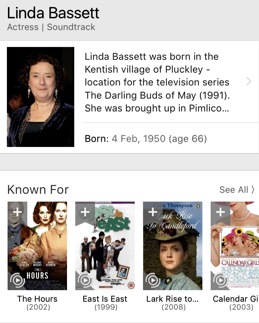Image resolution: width=259 pixels, height=323 pixels.
Task: Read the Linda Bassett biography text
Action: [157, 82]
